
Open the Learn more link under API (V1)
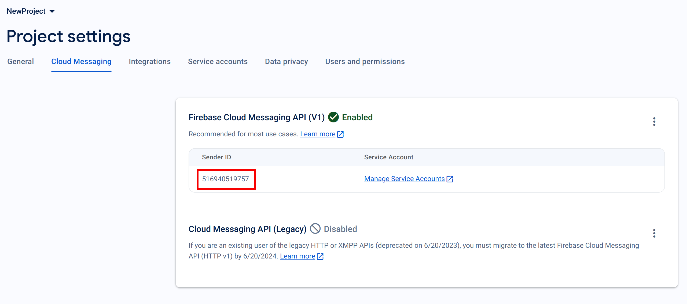click(x=318, y=134)
